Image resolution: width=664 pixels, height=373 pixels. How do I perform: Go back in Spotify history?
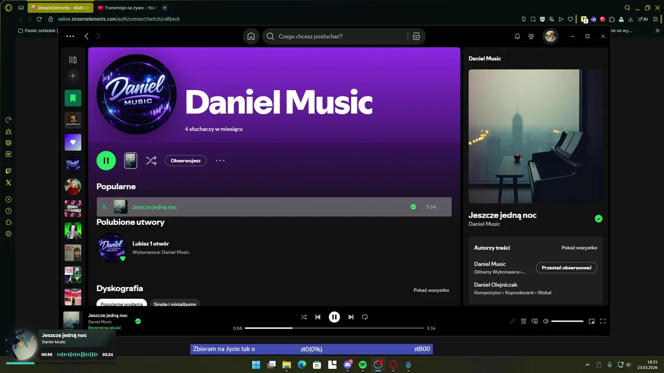pyautogui.click(x=87, y=36)
